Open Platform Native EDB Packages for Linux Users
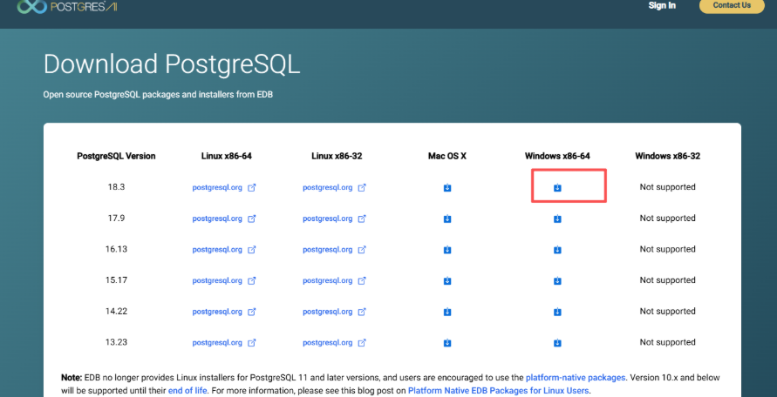This screenshot has width=777, height=397. click(x=499, y=391)
